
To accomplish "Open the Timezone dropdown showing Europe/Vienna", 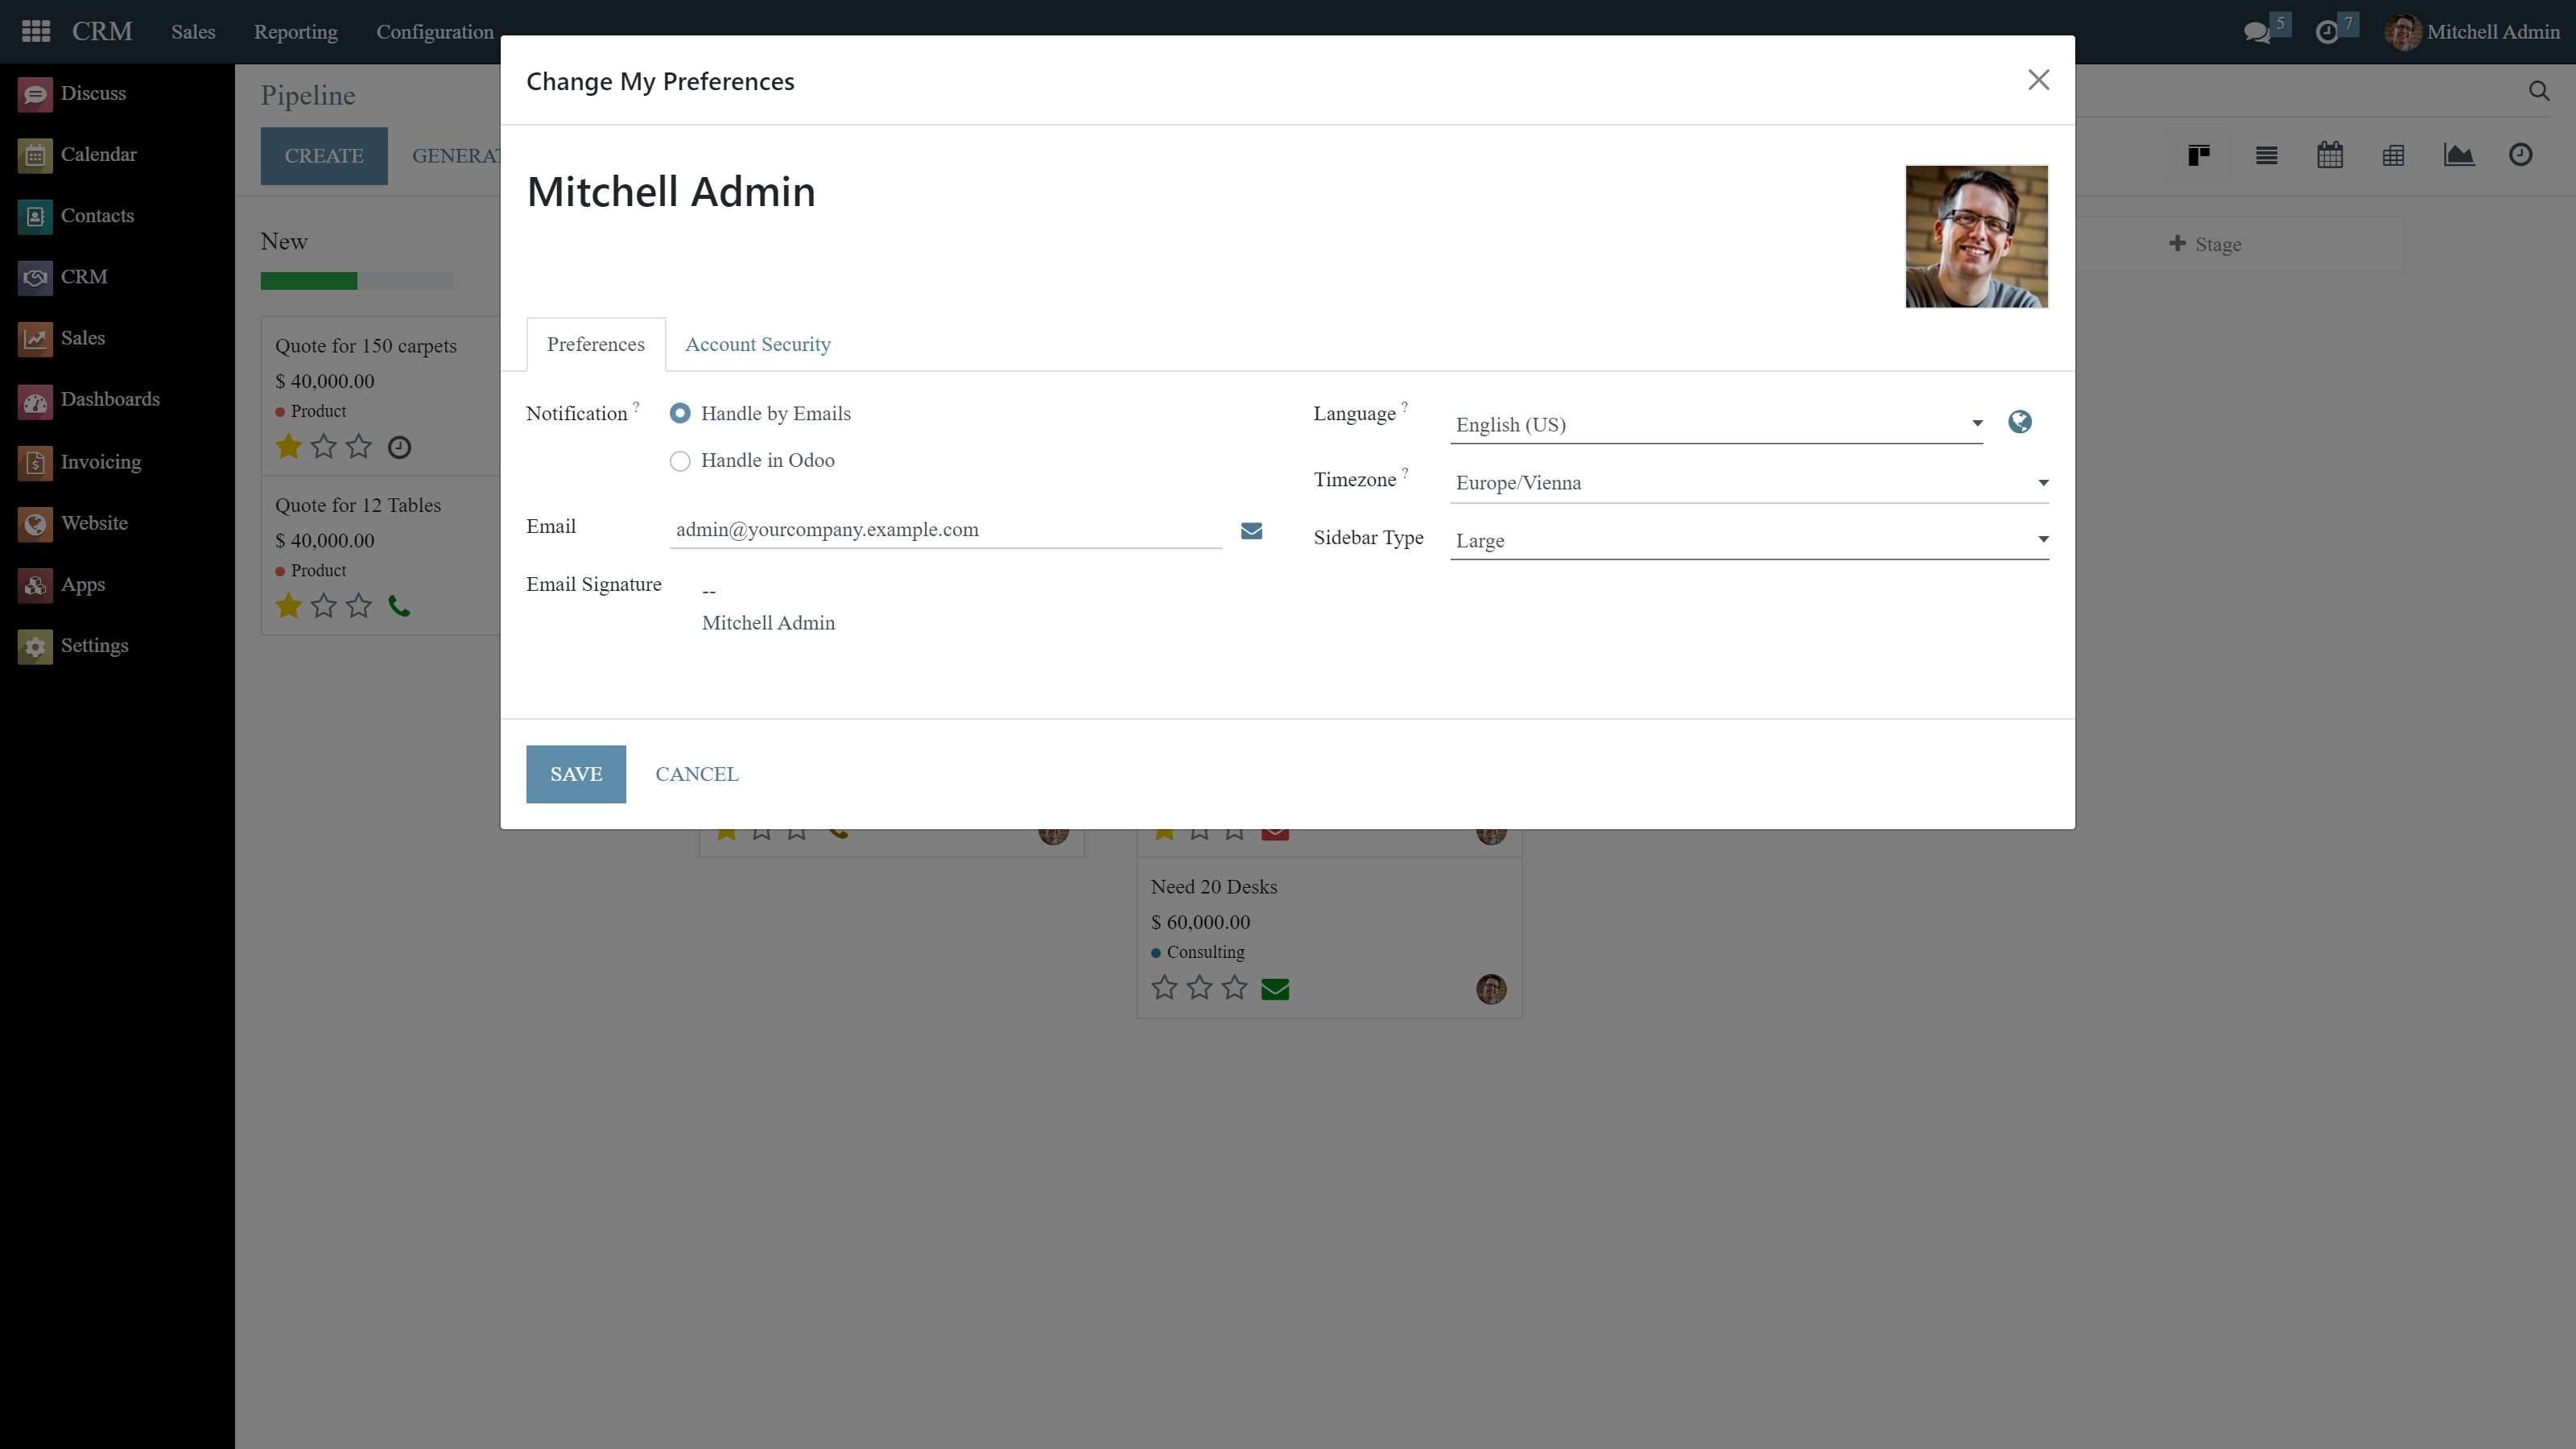I will [1748, 483].
